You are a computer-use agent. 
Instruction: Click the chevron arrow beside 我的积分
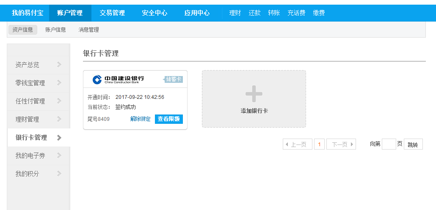pyautogui.click(x=59, y=174)
